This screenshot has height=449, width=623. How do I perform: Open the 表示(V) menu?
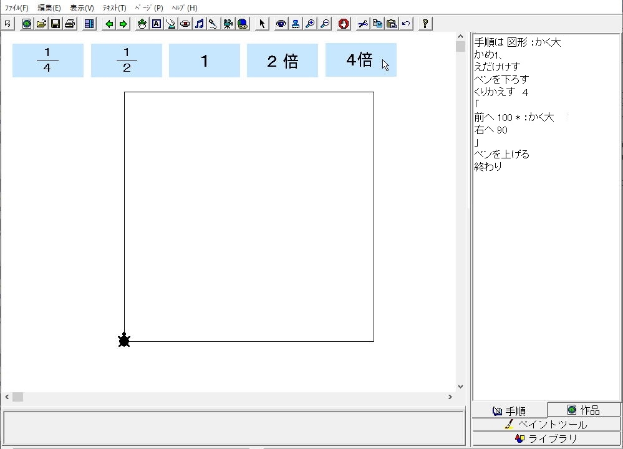coord(82,8)
